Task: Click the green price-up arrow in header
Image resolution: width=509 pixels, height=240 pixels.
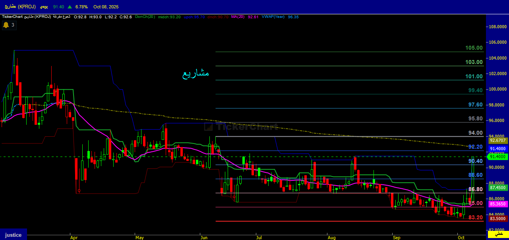Action: pyautogui.click(x=70, y=7)
